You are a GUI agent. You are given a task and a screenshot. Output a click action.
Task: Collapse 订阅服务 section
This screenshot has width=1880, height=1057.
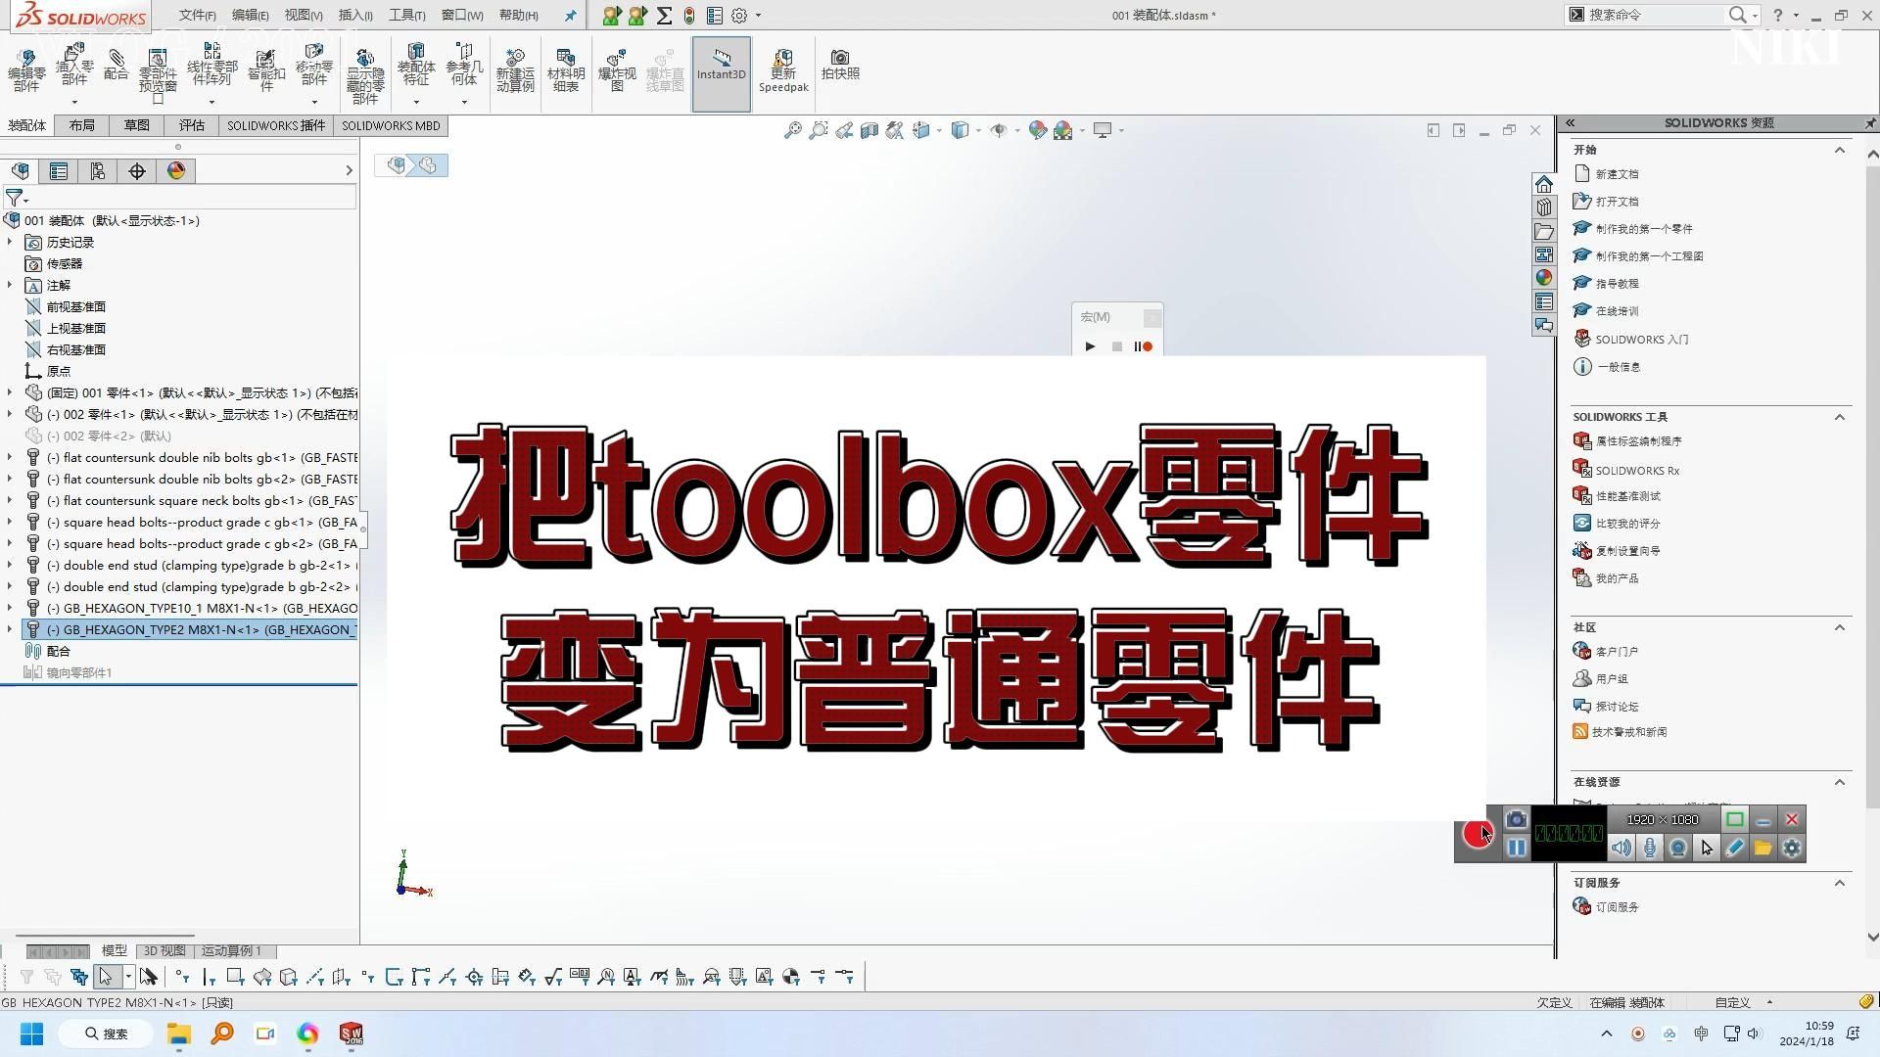[1840, 883]
